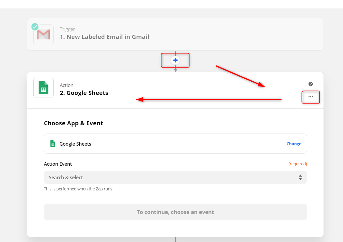
Task: Click 'This is performed when the Zap runs' hint
Action: [x=78, y=189]
